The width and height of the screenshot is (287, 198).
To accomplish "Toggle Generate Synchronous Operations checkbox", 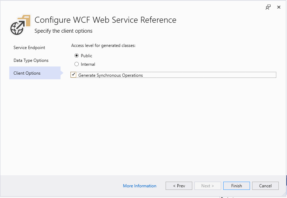I will [74, 75].
